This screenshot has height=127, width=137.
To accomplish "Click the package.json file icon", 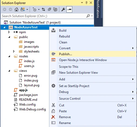I will point(16,95).
